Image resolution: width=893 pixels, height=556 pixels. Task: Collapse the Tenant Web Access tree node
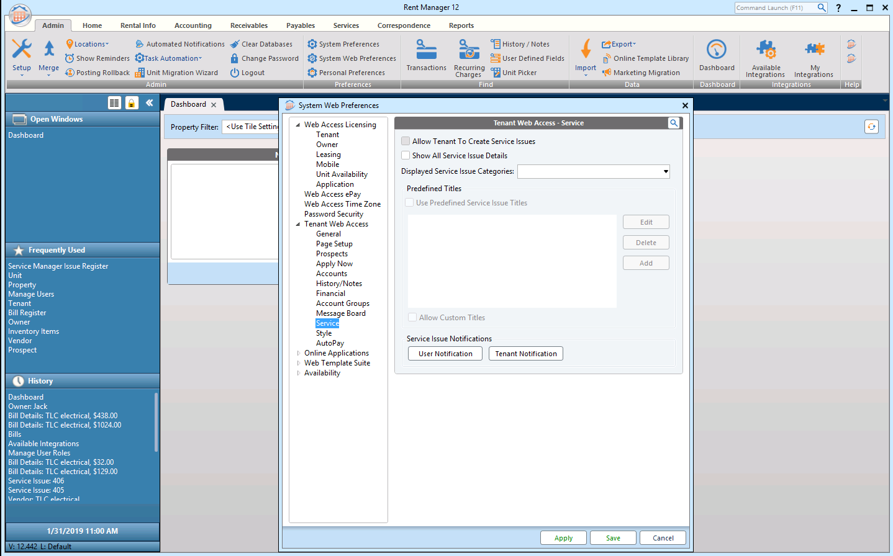pos(298,224)
